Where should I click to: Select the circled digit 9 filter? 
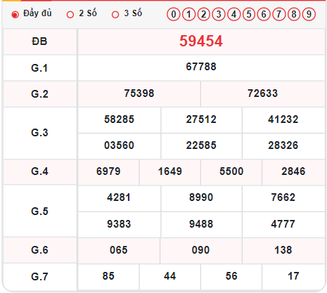click(309, 14)
